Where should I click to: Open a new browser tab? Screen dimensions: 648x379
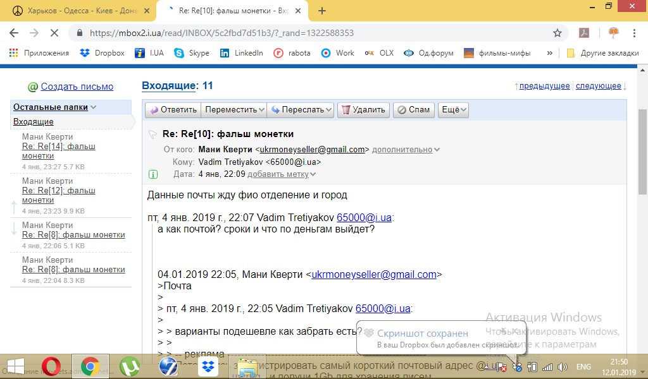(322, 11)
